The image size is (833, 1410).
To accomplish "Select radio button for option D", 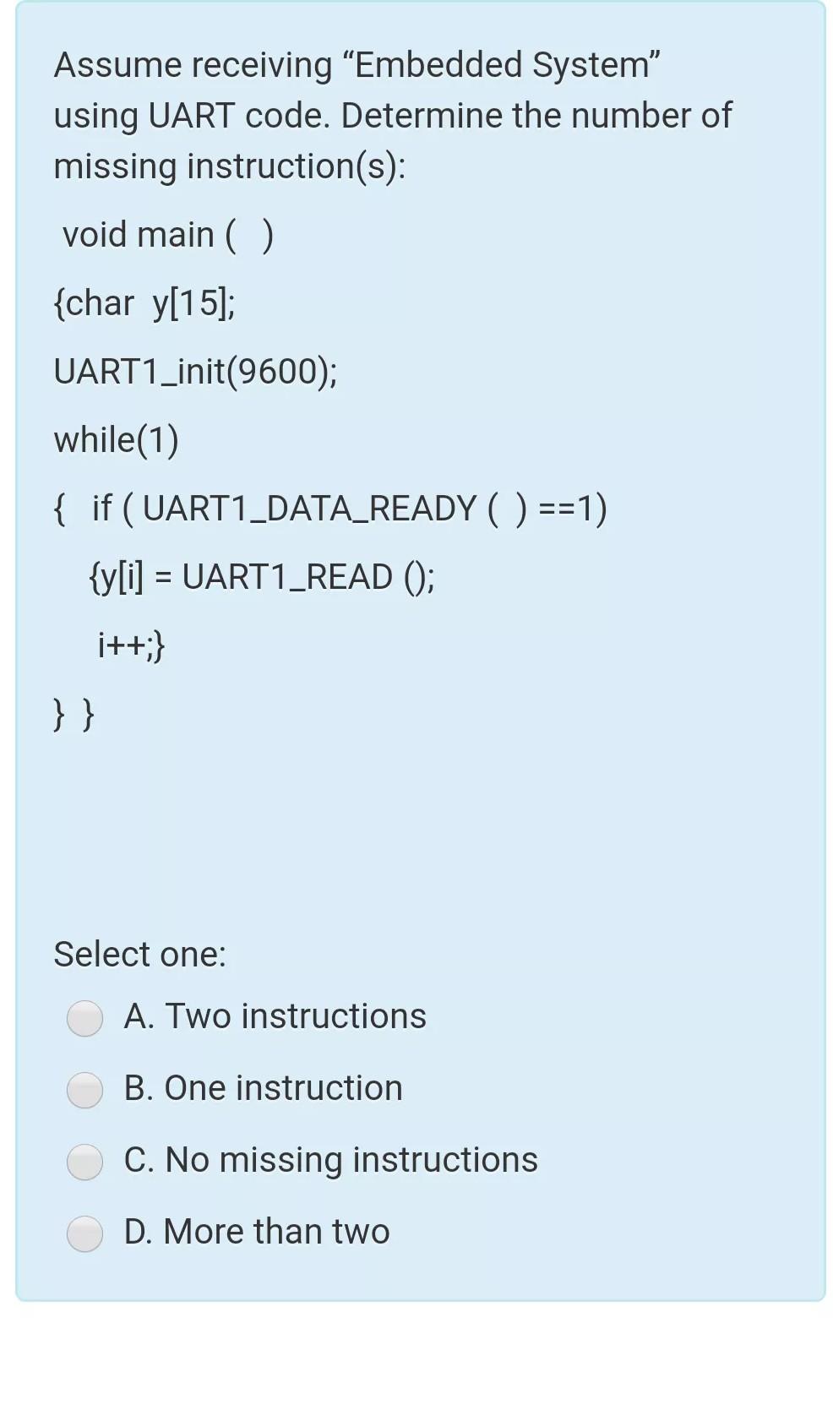I will (x=84, y=1233).
